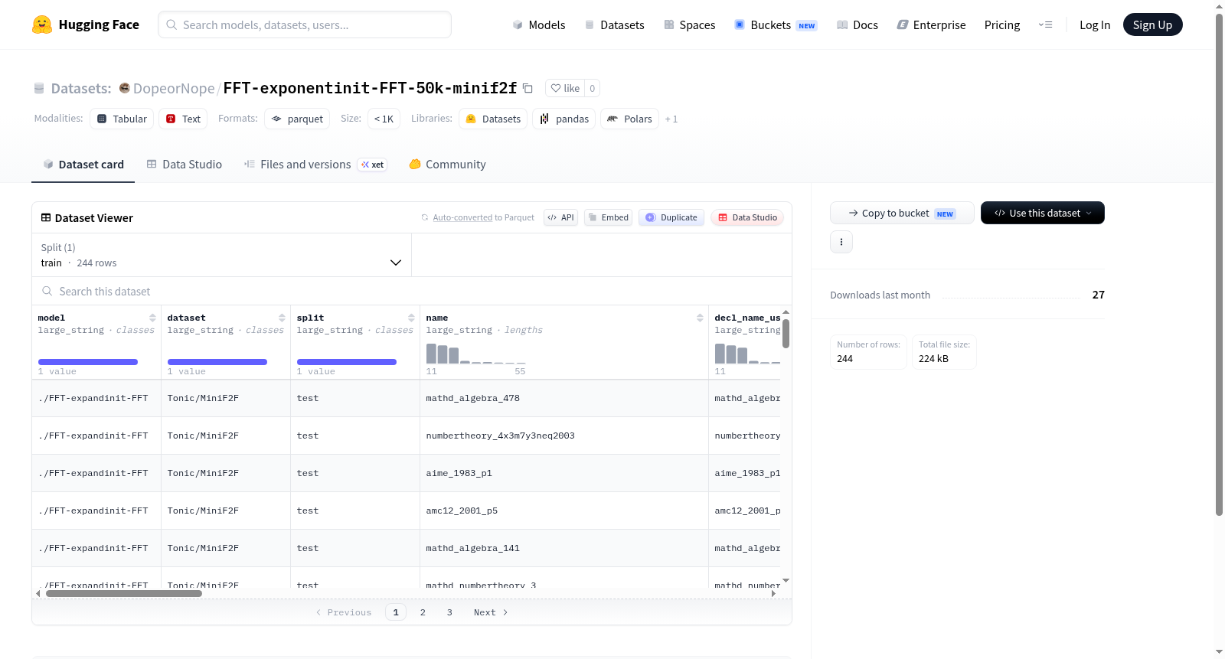Viewport: 1225px width, 659px height.
Task: Click the heart like button
Action: click(565, 88)
